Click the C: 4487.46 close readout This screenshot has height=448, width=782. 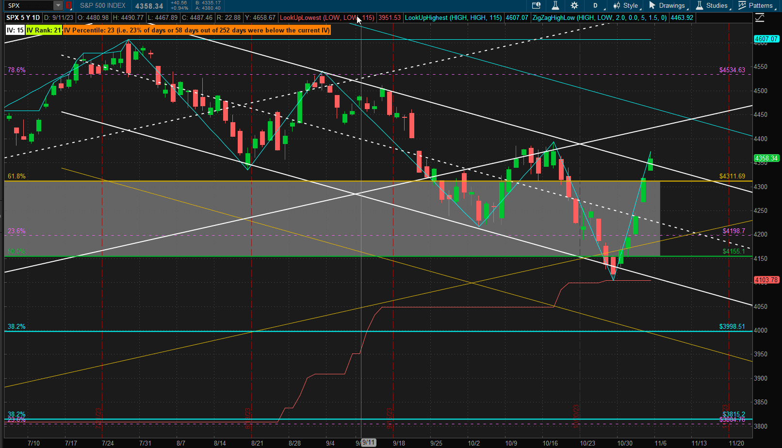[x=197, y=17]
